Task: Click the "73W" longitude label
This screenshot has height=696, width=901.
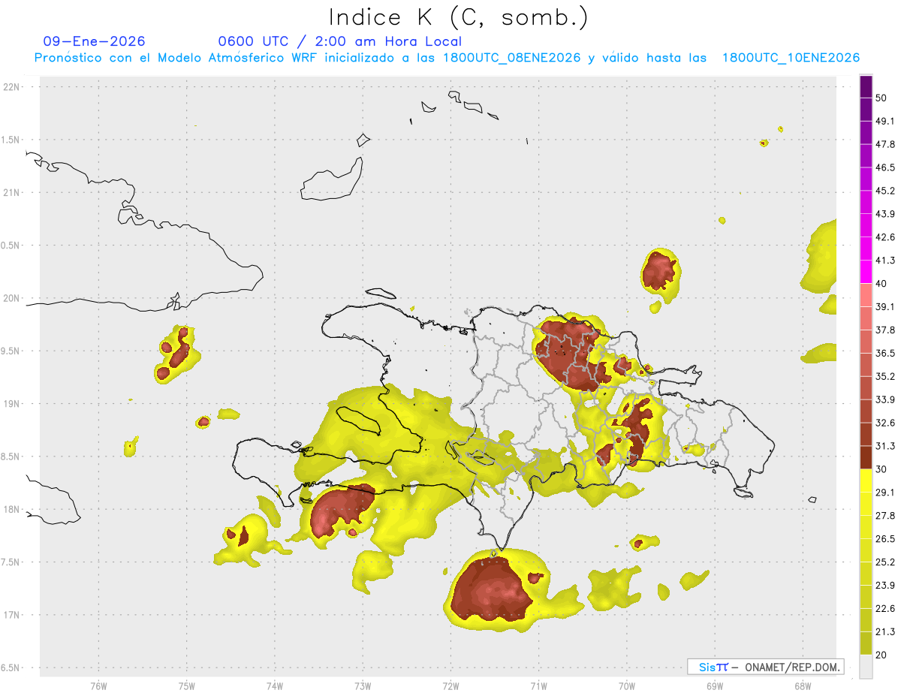Action: point(363,685)
